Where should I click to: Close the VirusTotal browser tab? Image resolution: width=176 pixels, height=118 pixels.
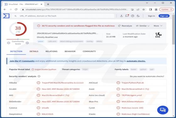(41, 4)
